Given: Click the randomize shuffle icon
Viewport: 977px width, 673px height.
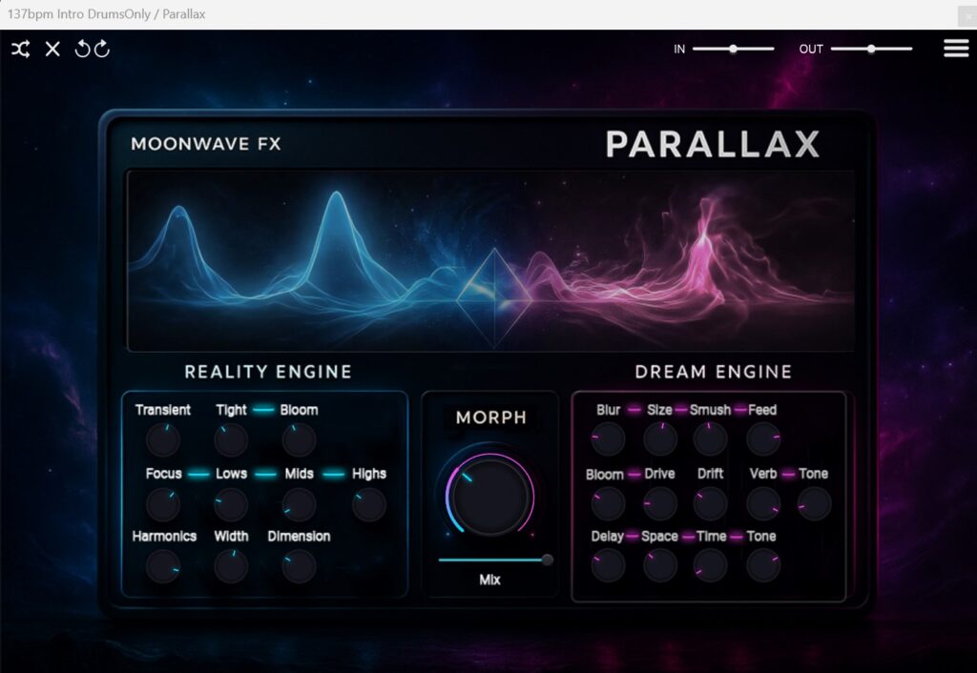Looking at the screenshot, I should pyautogui.click(x=20, y=50).
